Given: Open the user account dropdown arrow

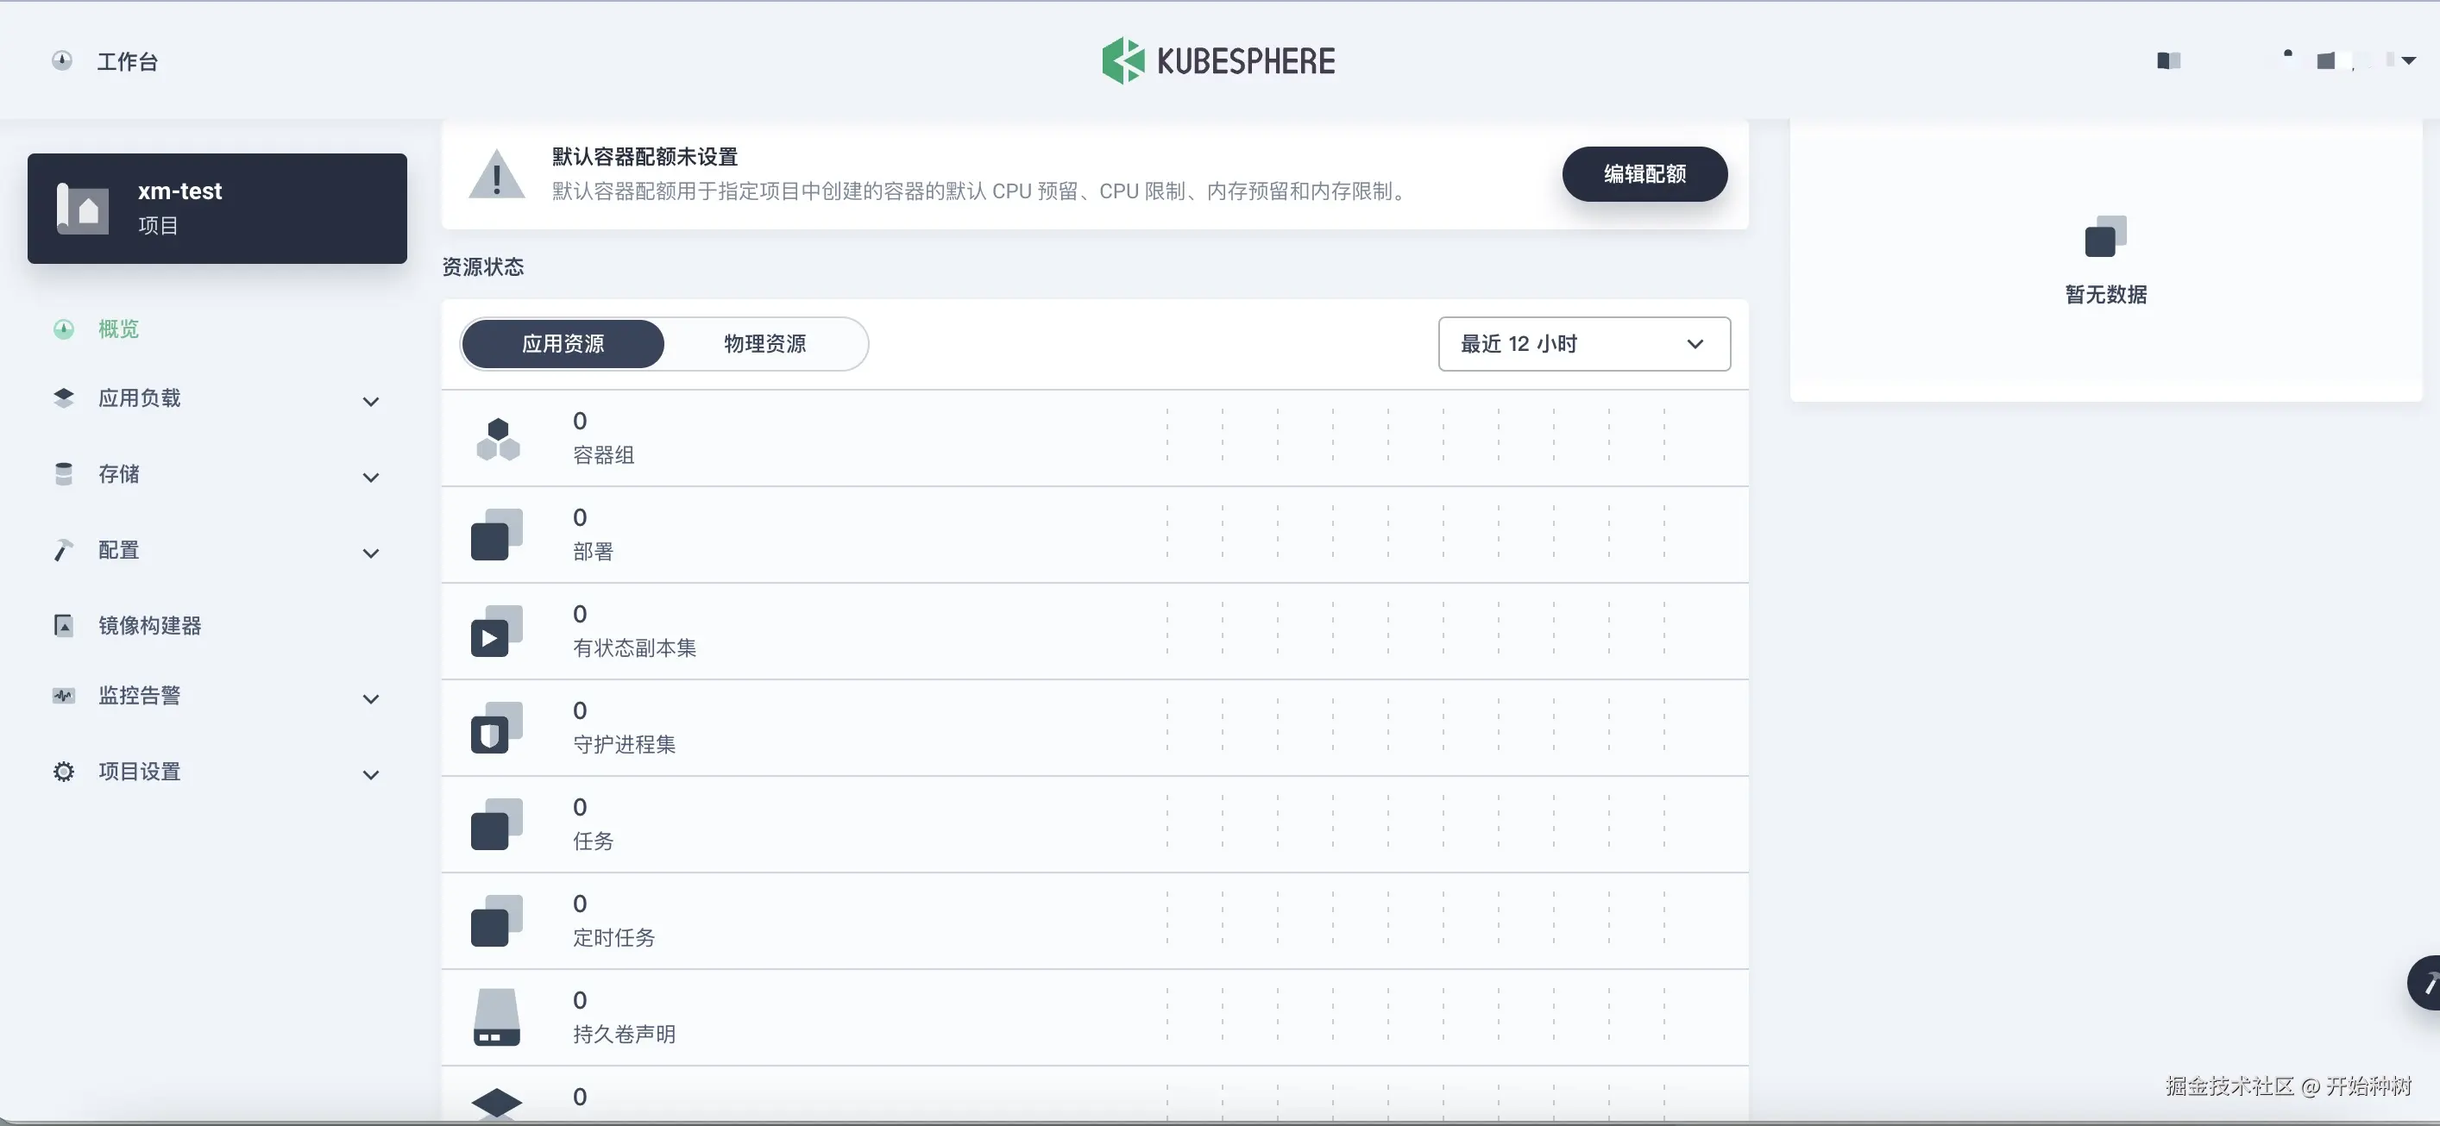Looking at the screenshot, I should click(2408, 60).
